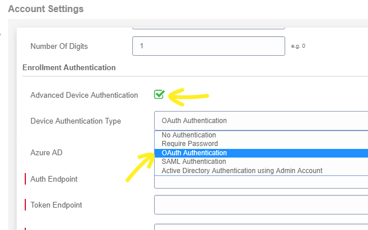Click the Token Endpoint input field
The height and width of the screenshot is (230, 368).
tap(261, 205)
